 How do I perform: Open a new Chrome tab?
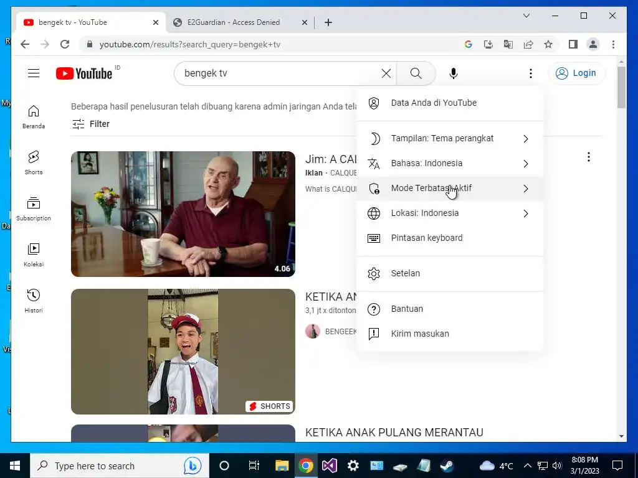[x=328, y=23]
